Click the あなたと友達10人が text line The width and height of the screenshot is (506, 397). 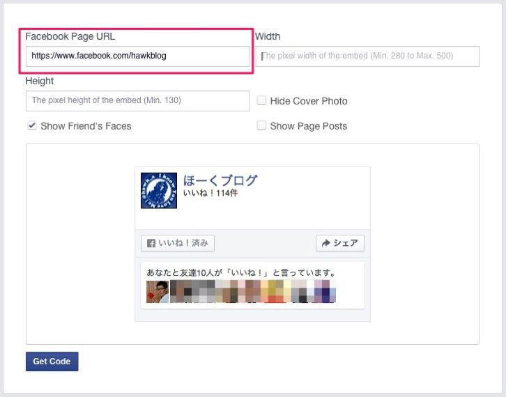coord(241,273)
